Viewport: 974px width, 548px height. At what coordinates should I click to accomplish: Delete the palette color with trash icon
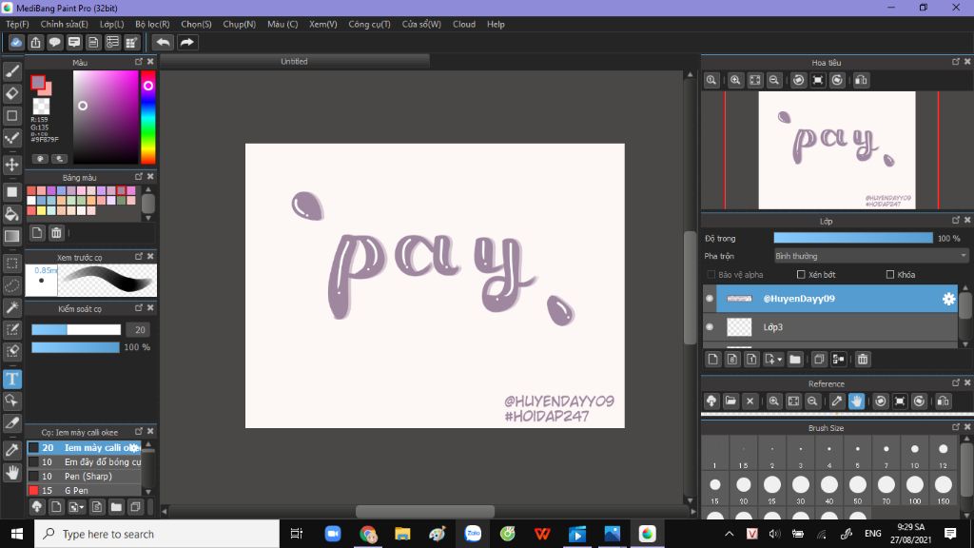[x=56, y=233]
